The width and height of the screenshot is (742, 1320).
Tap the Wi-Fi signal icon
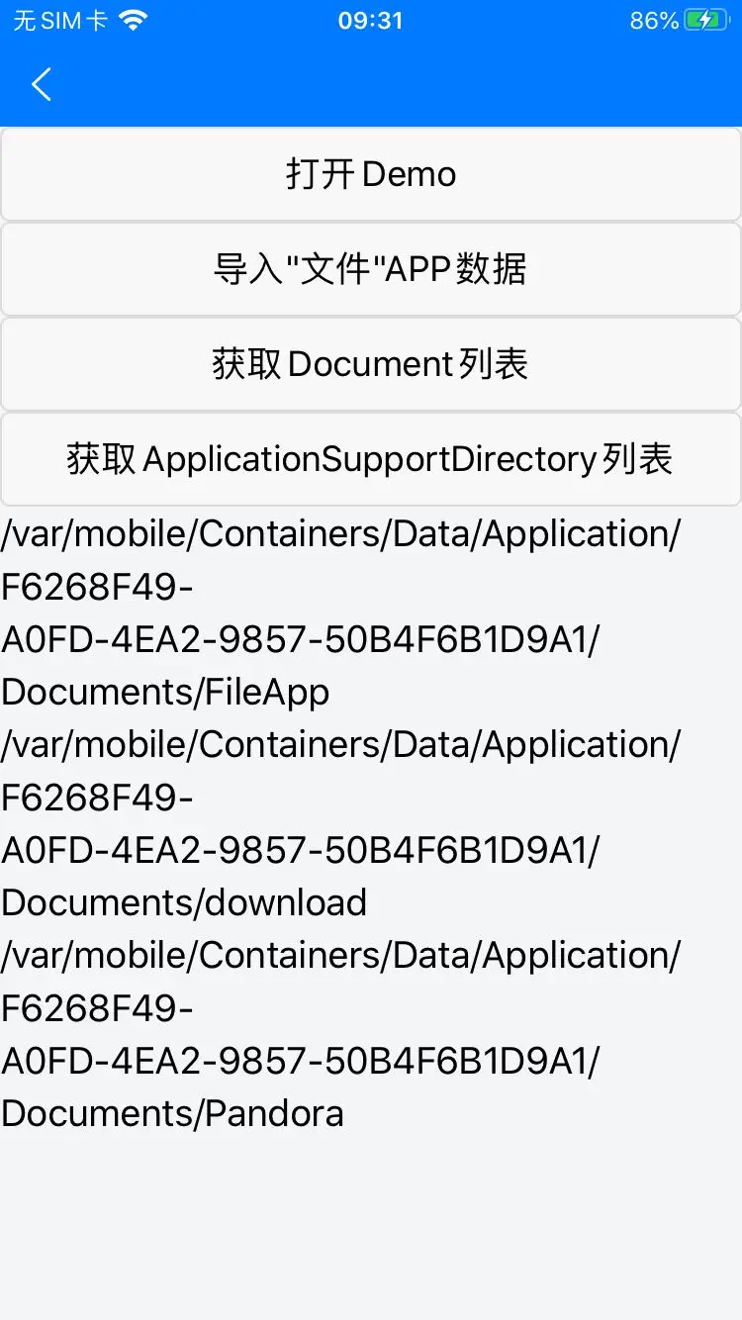click(132, 21)
